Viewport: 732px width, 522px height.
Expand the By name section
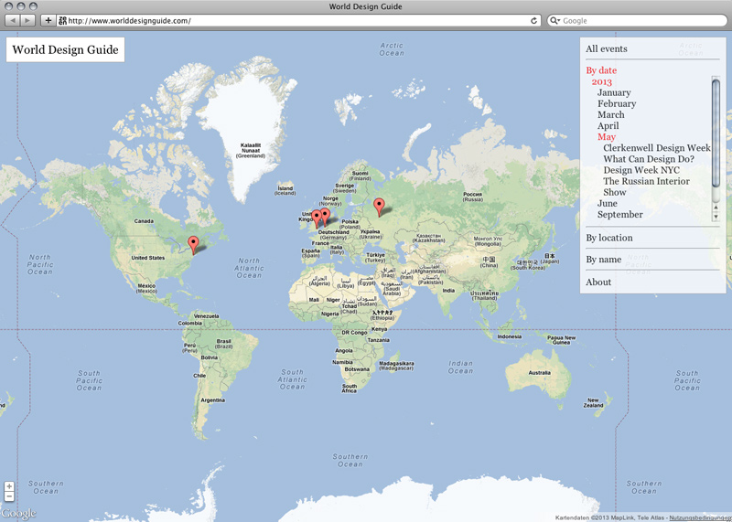(x=604, y=260)
